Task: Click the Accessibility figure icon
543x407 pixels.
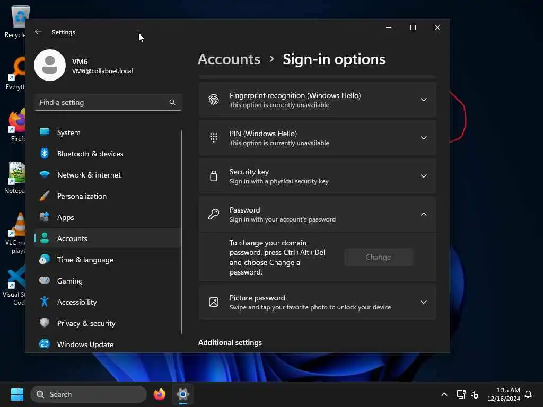Action: [x=45, y=302]
